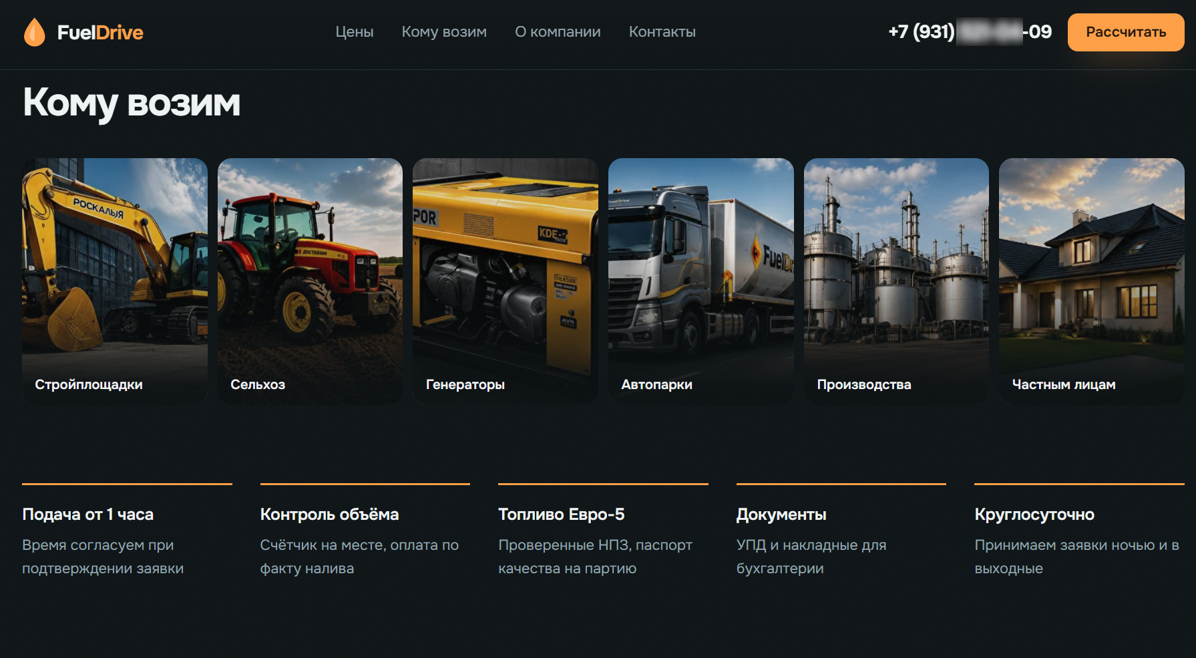Call the +7 (931) phone number
This screenshot has width=1196, height=658.
click(970, 32)
